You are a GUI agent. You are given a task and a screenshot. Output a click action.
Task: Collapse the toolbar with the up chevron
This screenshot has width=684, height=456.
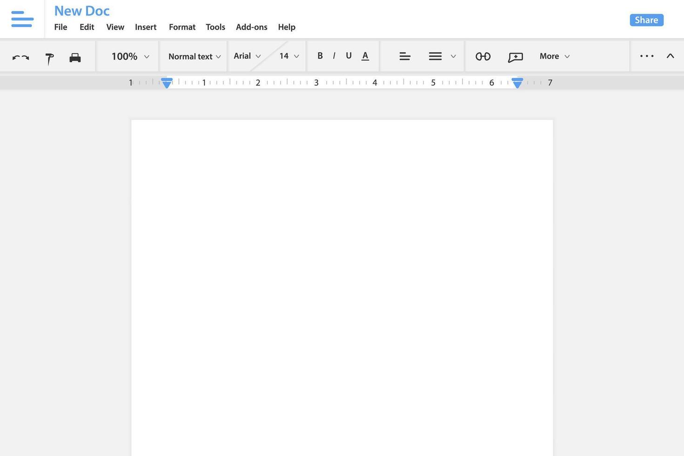tap(670, 56)
